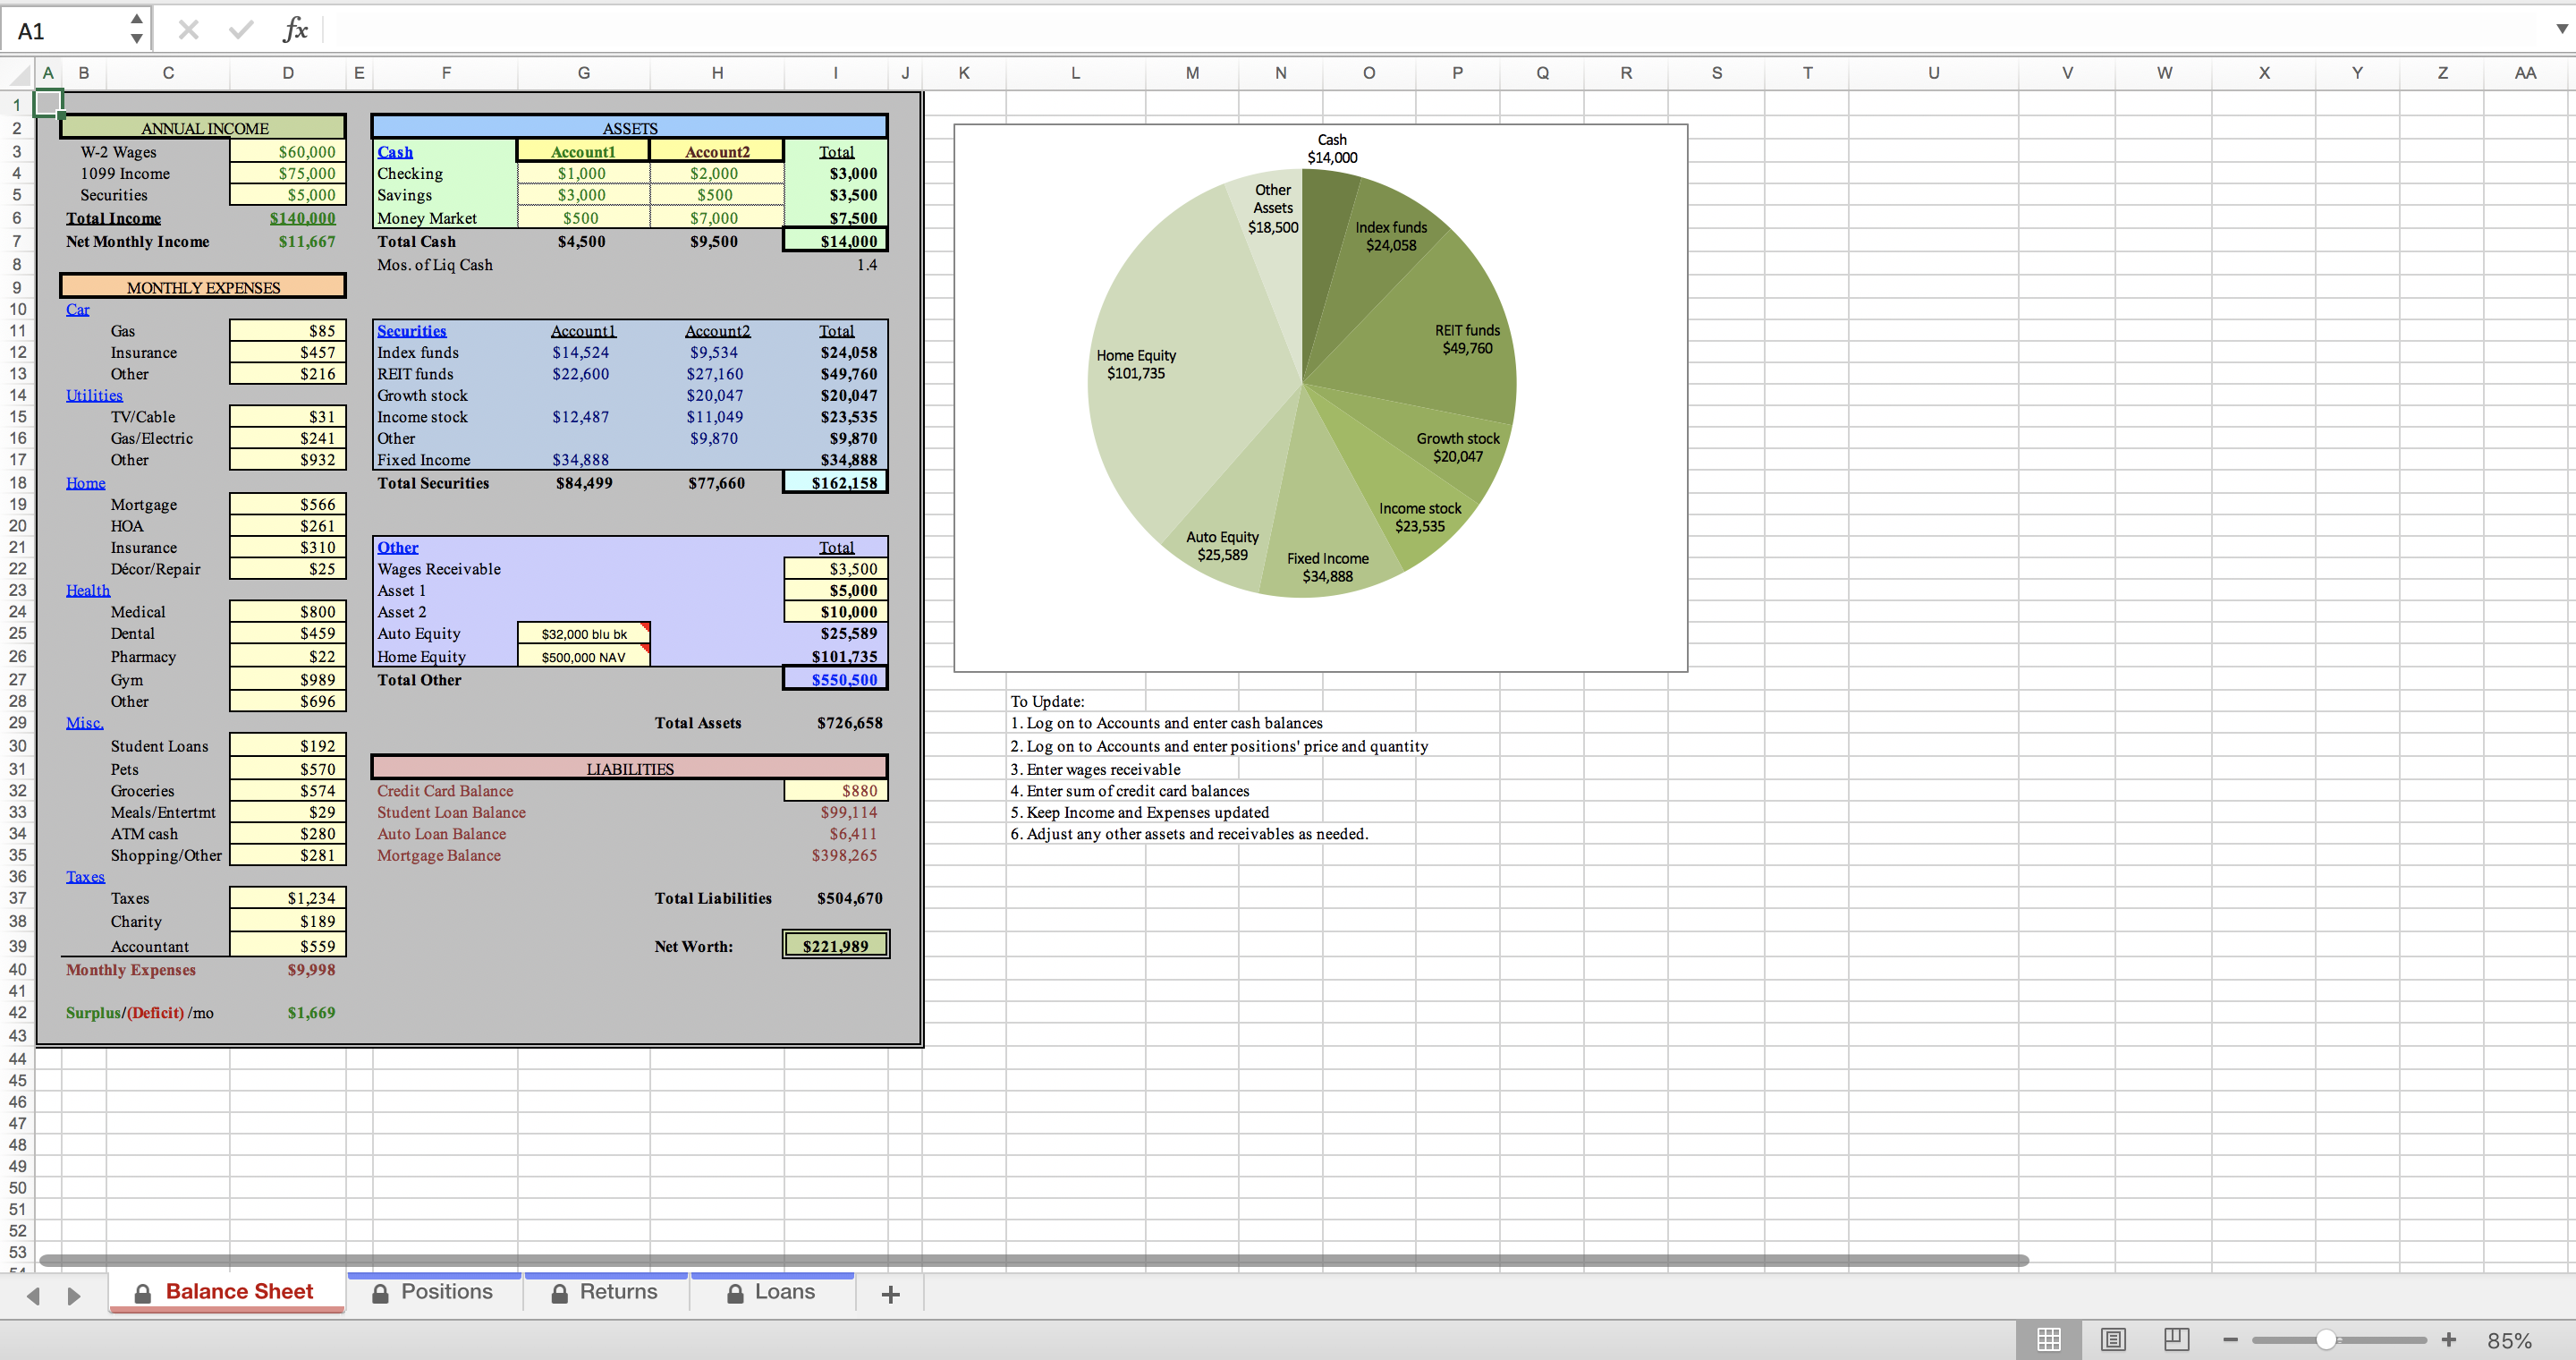Click the Name Box showing A1
This screenshot has width=2576, height=1360.
[65, 30]
